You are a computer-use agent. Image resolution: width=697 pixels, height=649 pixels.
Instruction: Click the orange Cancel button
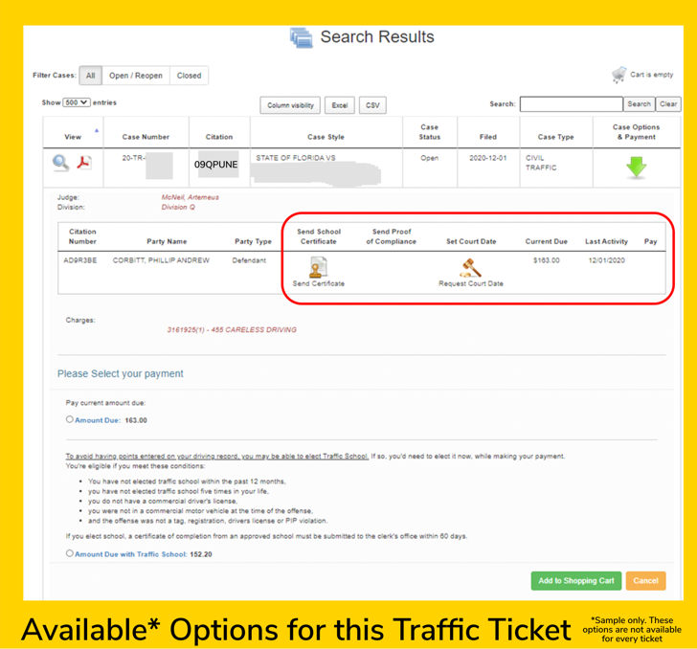[x=645, y=580]
